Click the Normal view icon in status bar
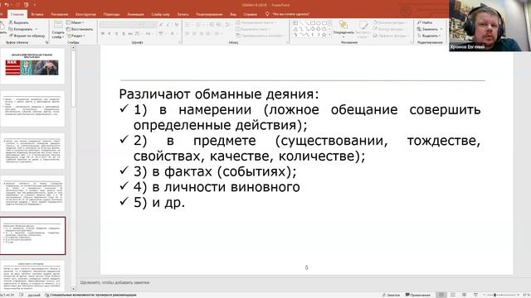 pos(441,295)
